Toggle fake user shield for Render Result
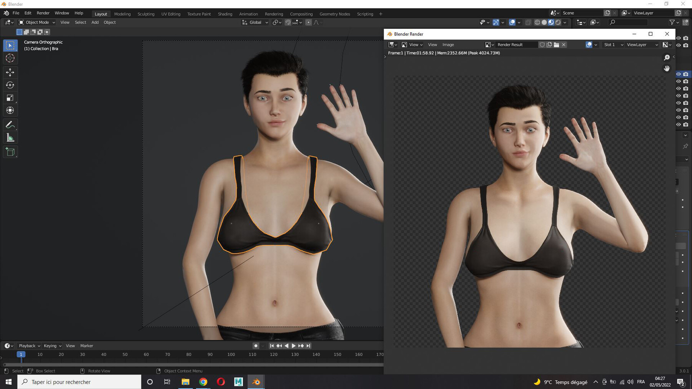Screen dimensions: 692x389 click(542, 45)
